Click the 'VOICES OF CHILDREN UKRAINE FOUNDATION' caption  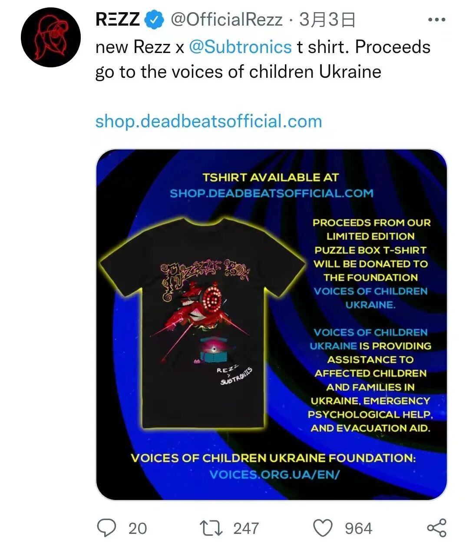[x=274, y=458]
